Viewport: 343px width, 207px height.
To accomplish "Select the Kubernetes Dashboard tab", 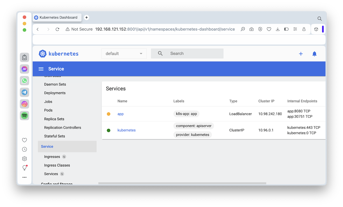I will click(x=57, y=17).
